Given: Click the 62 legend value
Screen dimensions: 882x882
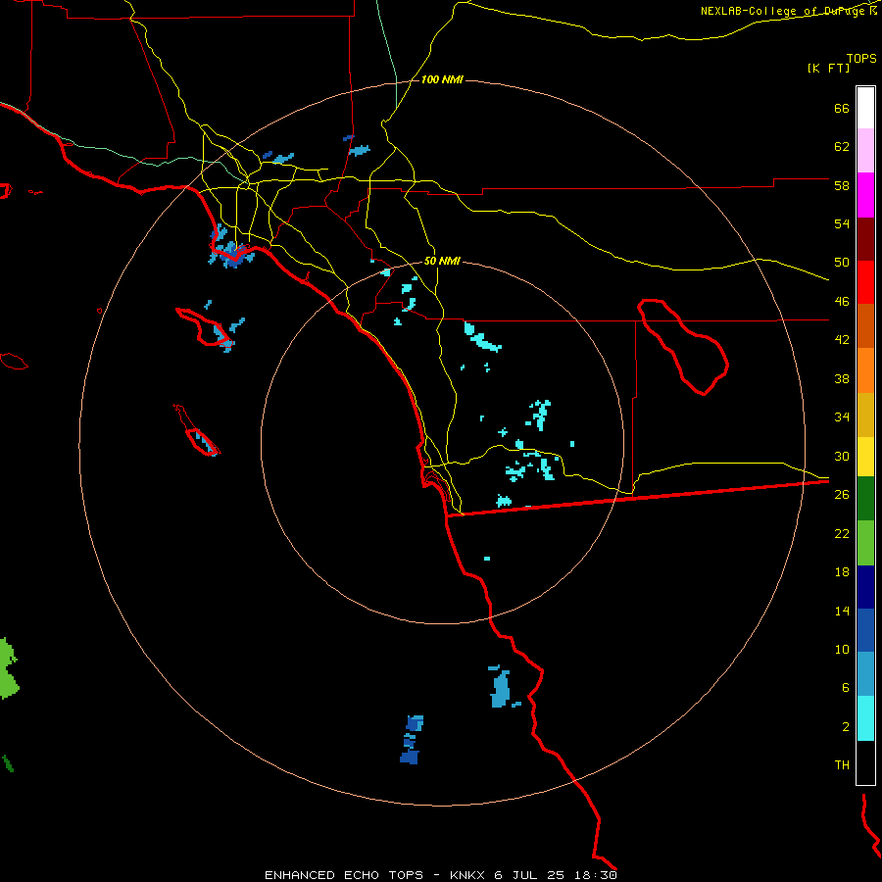Looking at the screenshot, I should (x=842, y=147).
